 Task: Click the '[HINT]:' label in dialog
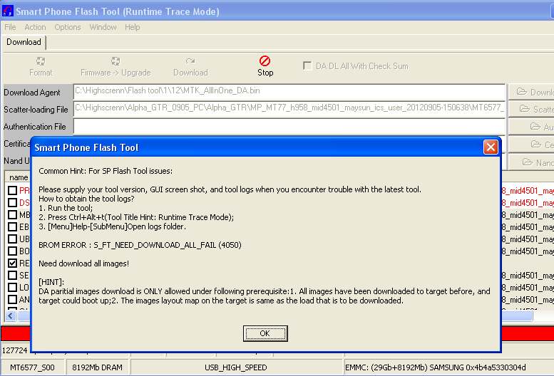(x=51, y=282)
